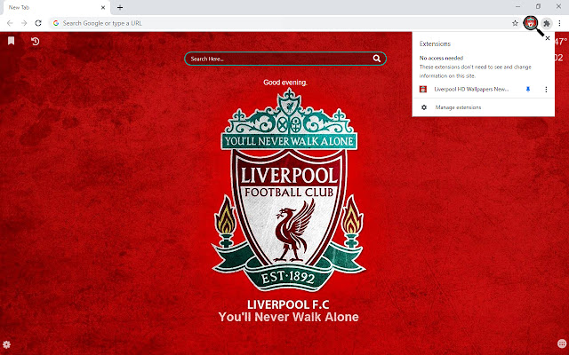This screenshot has width=569, height=355.
Task: Click the LIVERPOOL F.C caption text
Action: (x=288, y=304)
